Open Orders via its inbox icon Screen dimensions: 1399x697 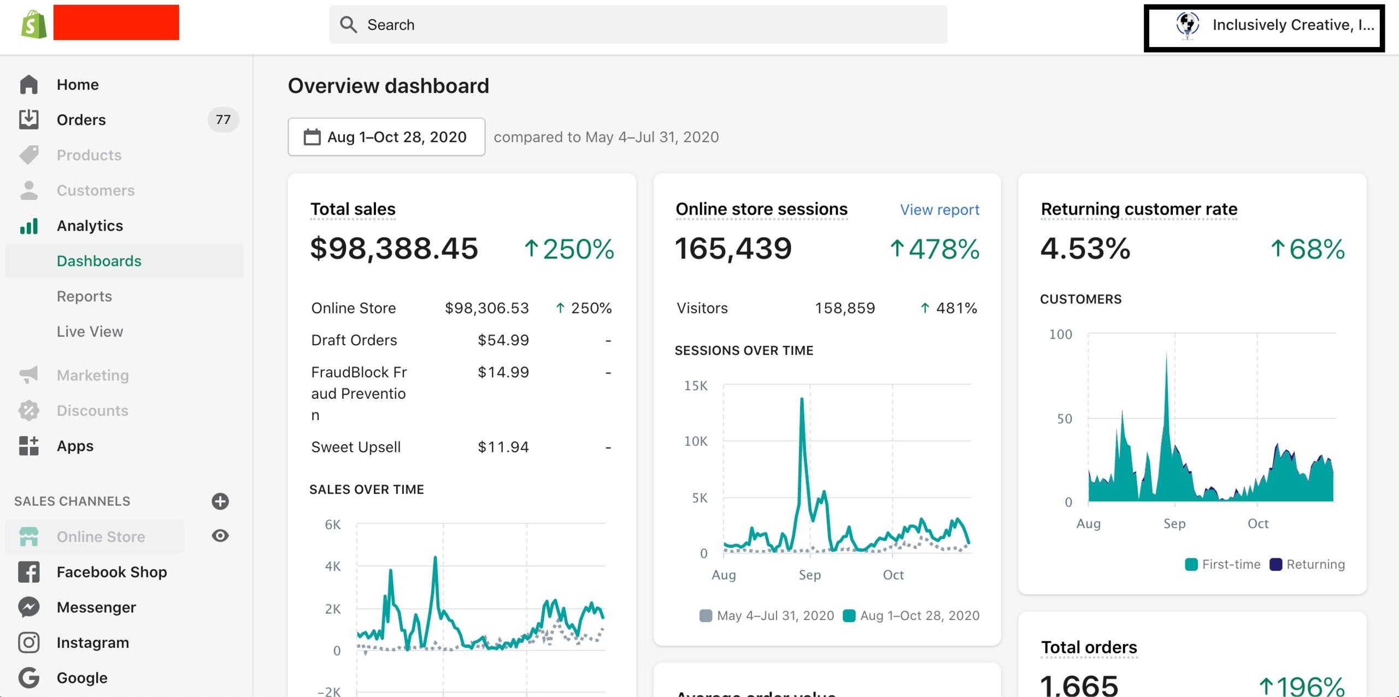coord(28,120)
